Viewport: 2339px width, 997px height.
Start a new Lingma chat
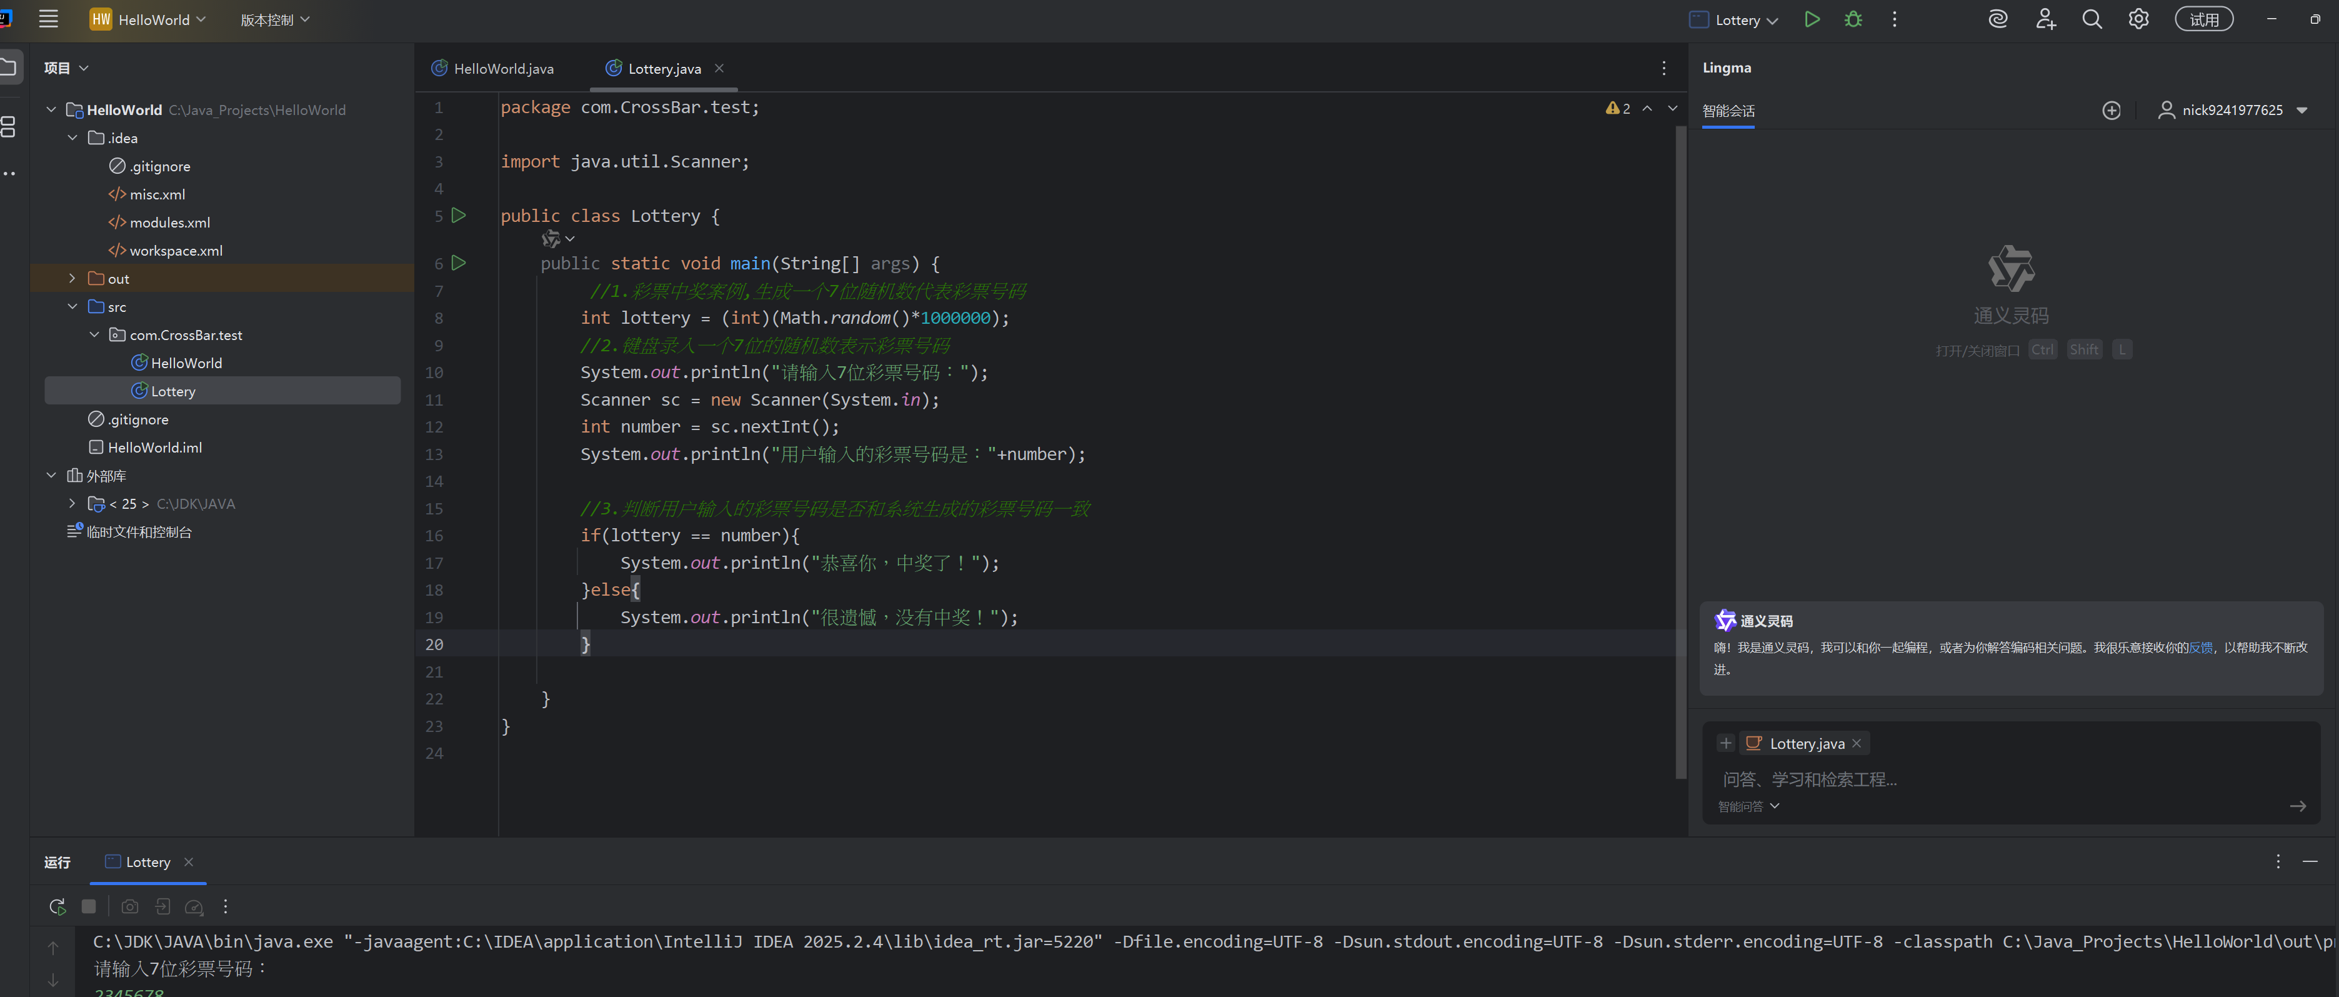(x=2111, y=110)
